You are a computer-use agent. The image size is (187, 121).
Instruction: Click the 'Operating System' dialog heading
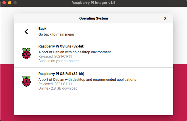point(94,18)
